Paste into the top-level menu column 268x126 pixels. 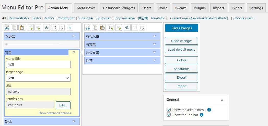tap(22, 27)
